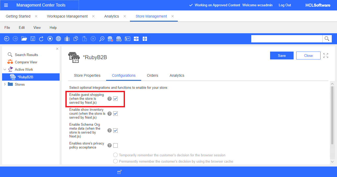Click the compare columns toolbar icon

pyautogui.click(x=67, y=39)
